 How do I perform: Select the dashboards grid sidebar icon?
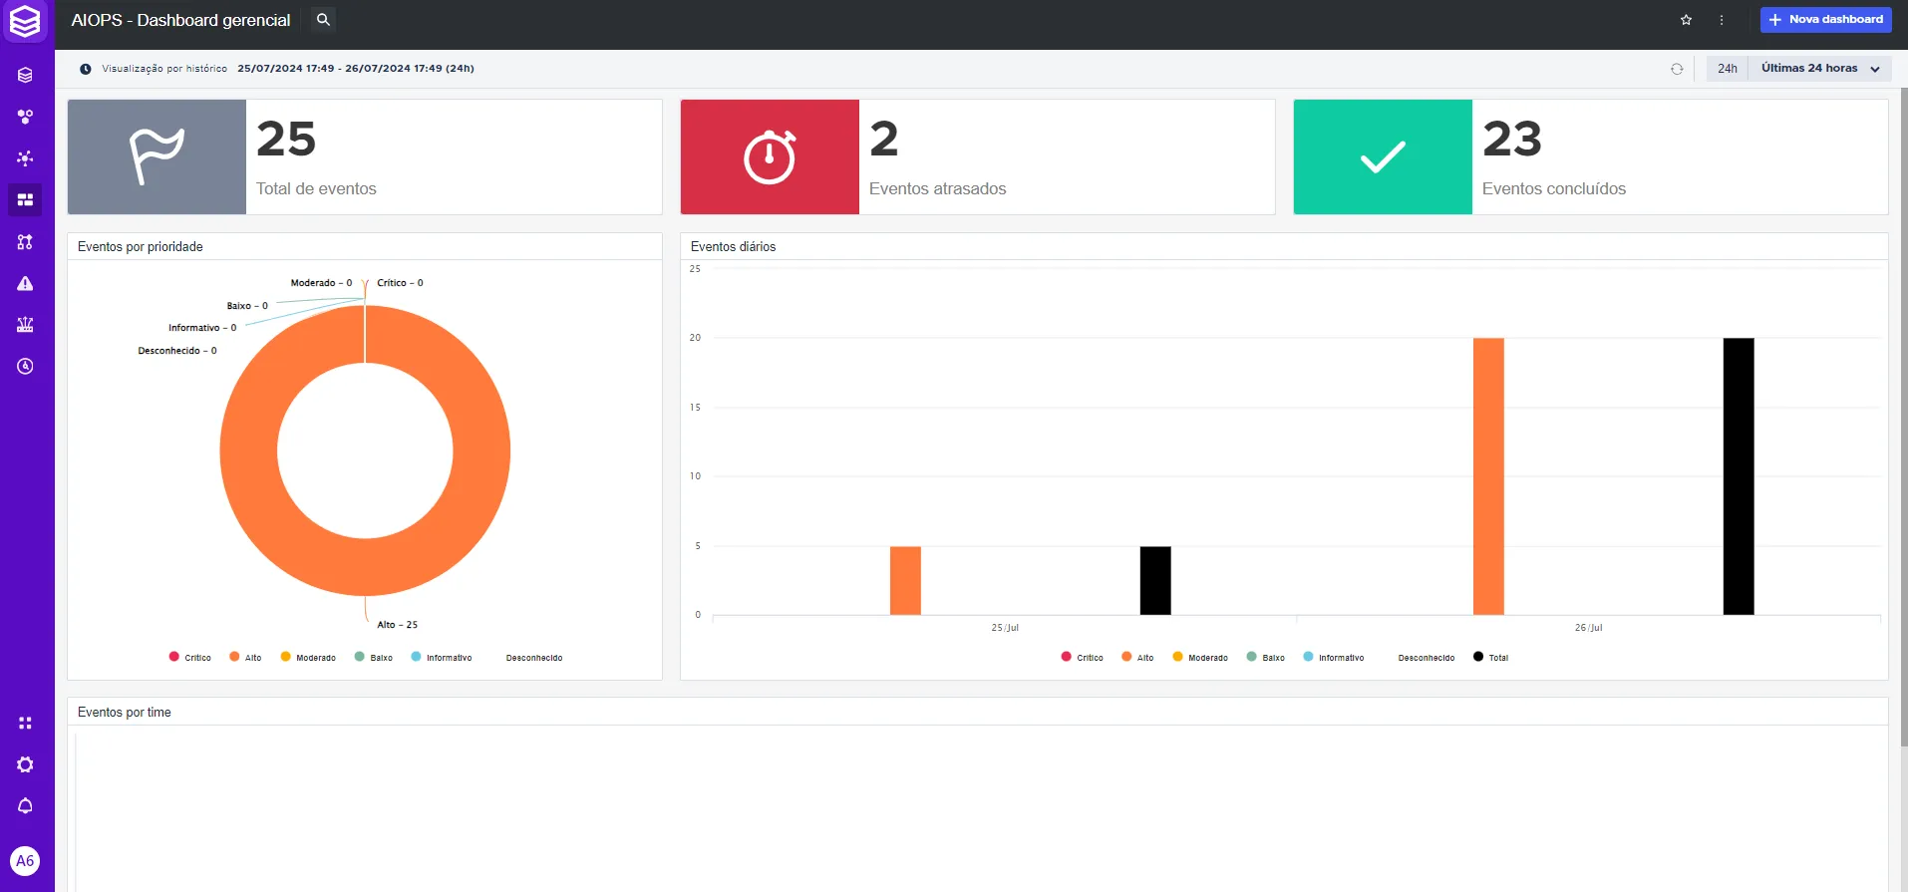(25, 200)
